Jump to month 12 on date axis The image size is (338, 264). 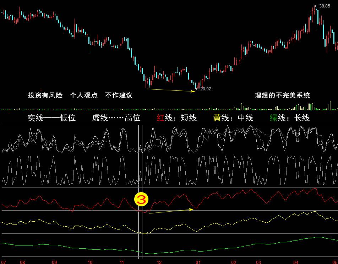click(x=159, y=262)
